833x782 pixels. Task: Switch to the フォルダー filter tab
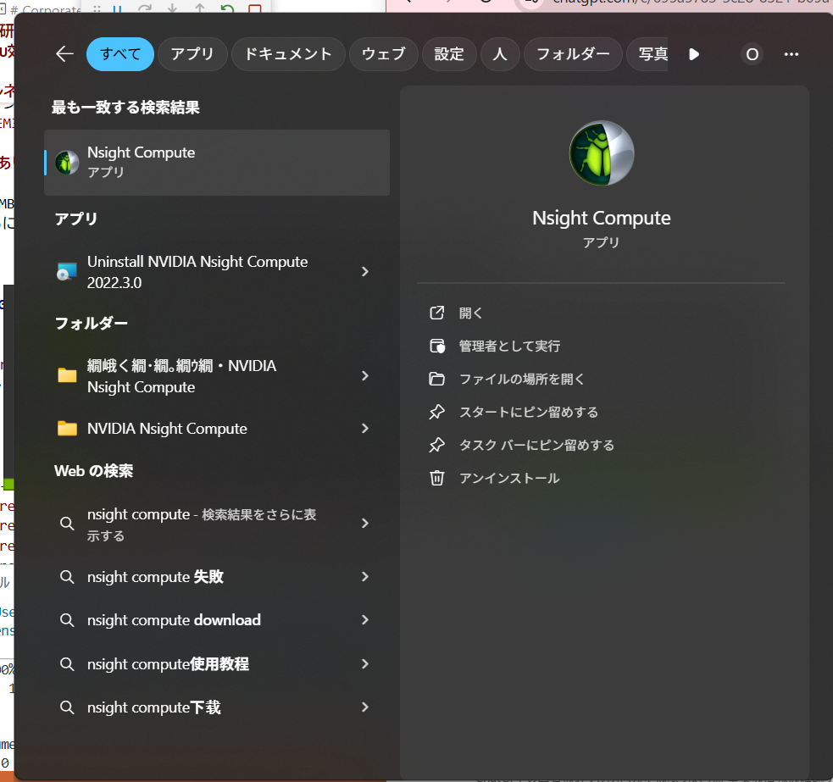[x=573, y=54]
